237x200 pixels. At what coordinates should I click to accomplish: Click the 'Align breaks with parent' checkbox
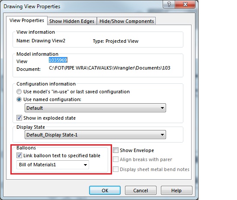[x=115, y=159]
